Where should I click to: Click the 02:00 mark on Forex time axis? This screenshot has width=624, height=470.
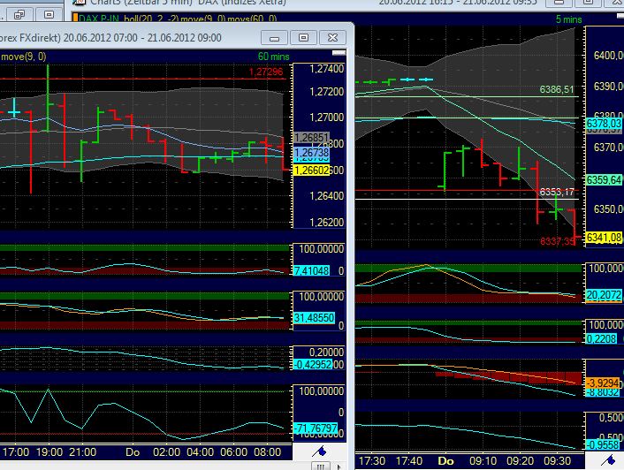click(x=166, y=452)
